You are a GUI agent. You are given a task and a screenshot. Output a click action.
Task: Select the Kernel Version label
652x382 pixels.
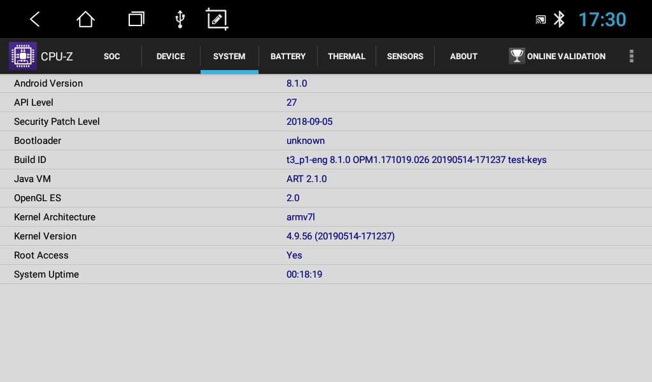[x=45, y=236]
